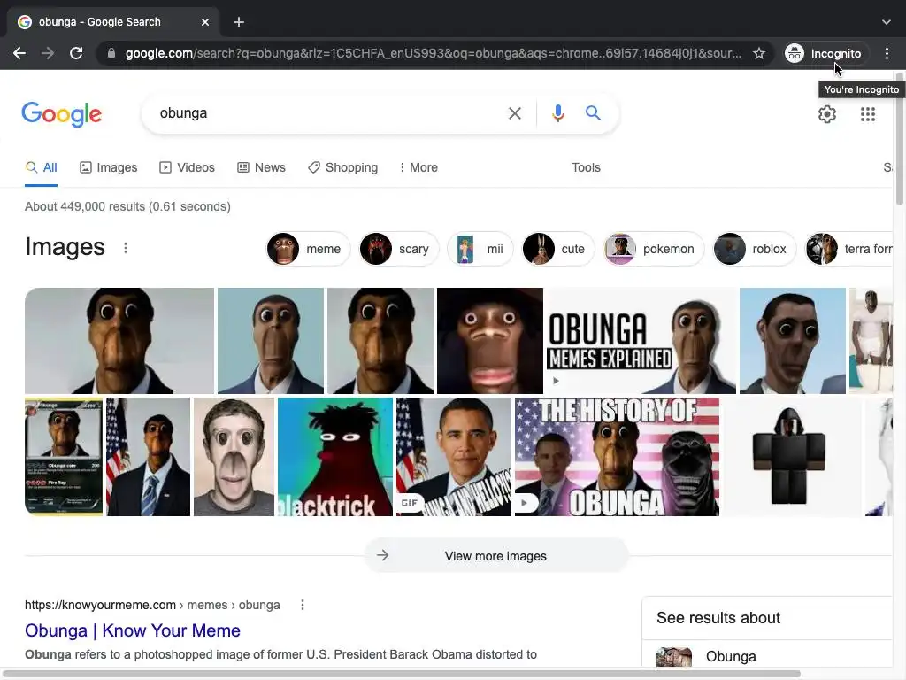Viewport: 906px width, 680px height.
Task: Filter images by the mii chip
Action: click(x=480, y=249)
